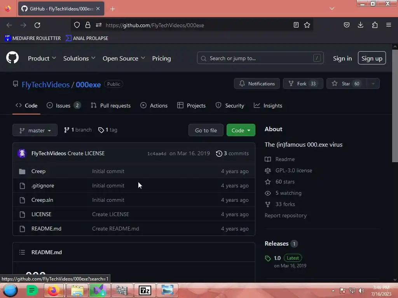Open the Pull requests tab

[x=111, y=106]
